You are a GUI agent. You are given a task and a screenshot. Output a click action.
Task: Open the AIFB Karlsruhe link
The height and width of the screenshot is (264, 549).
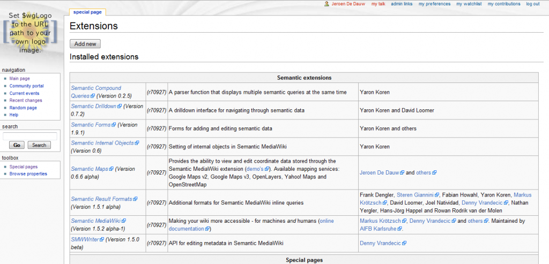(380, 229)
